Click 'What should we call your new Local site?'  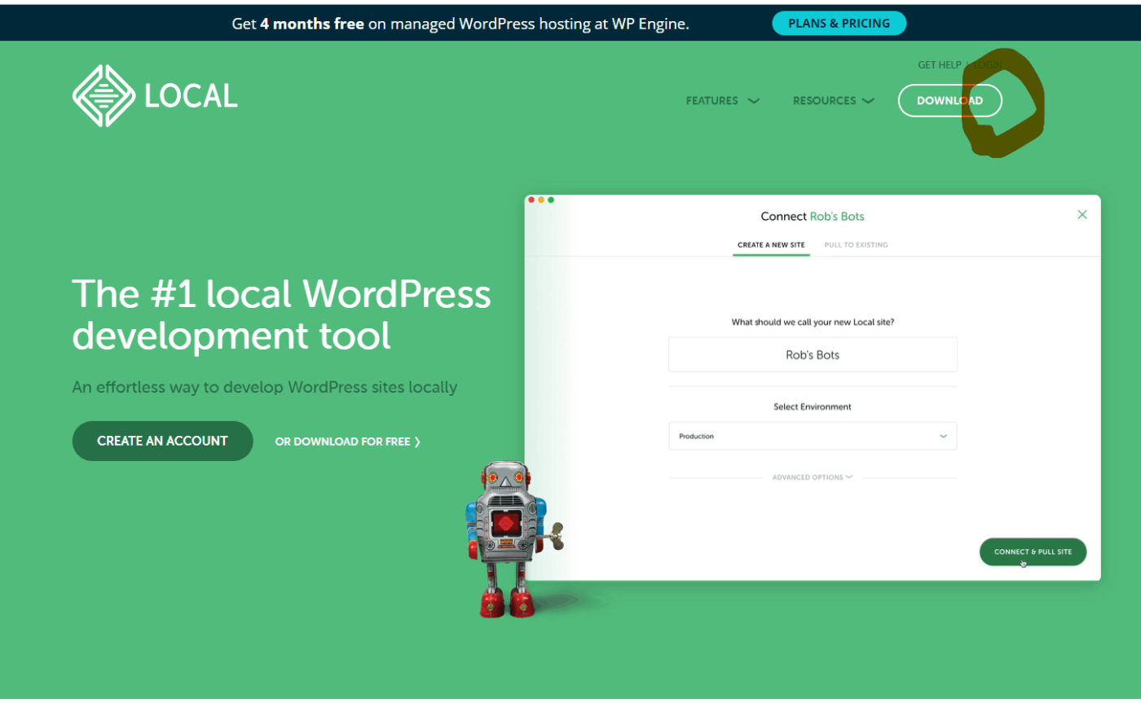coord(813,322)
